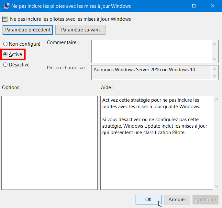Image resolution: width=222 pixels, height=208 pixels.
Task: Click the Commentaire scroll up arrow
Action: [x=215, y=44]
